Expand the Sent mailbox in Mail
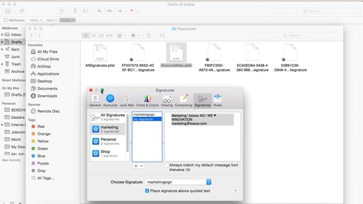 2,49
